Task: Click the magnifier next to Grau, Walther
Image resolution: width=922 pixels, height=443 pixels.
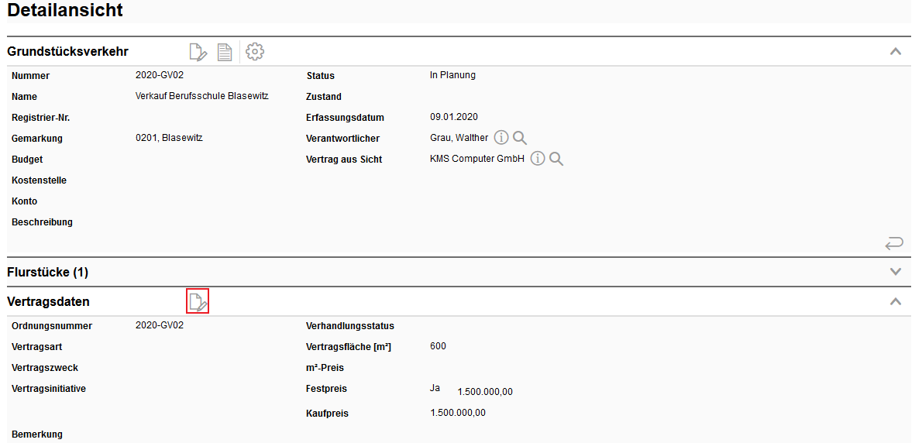Action: pos(520,138)
